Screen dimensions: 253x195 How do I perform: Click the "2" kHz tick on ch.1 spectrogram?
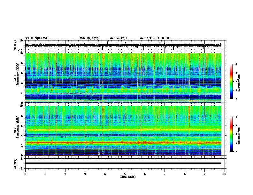22,93
